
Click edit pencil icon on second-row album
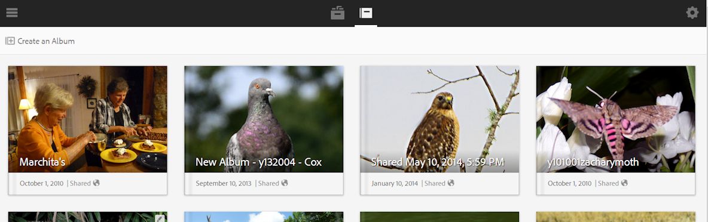160,218
